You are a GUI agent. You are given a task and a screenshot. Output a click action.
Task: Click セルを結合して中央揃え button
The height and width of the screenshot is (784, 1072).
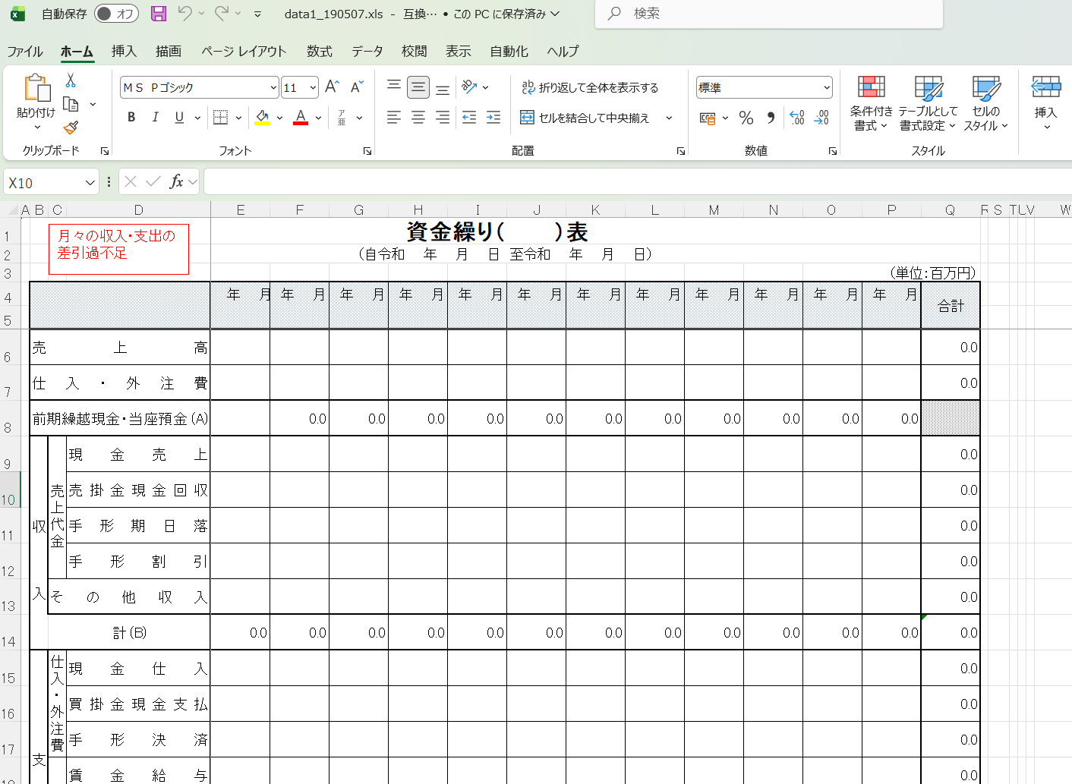coord(585,118)
